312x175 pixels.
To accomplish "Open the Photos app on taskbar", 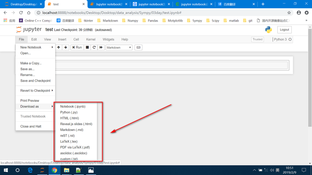I will 91,170.
